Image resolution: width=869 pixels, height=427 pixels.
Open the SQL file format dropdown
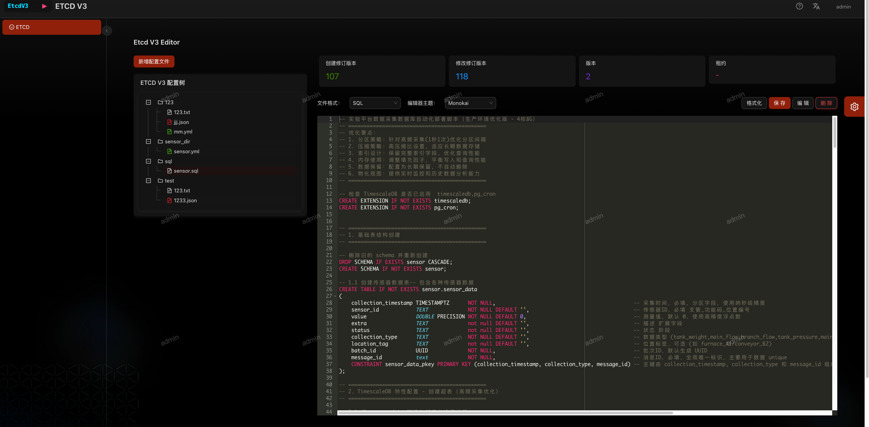[x=375, y=103]
